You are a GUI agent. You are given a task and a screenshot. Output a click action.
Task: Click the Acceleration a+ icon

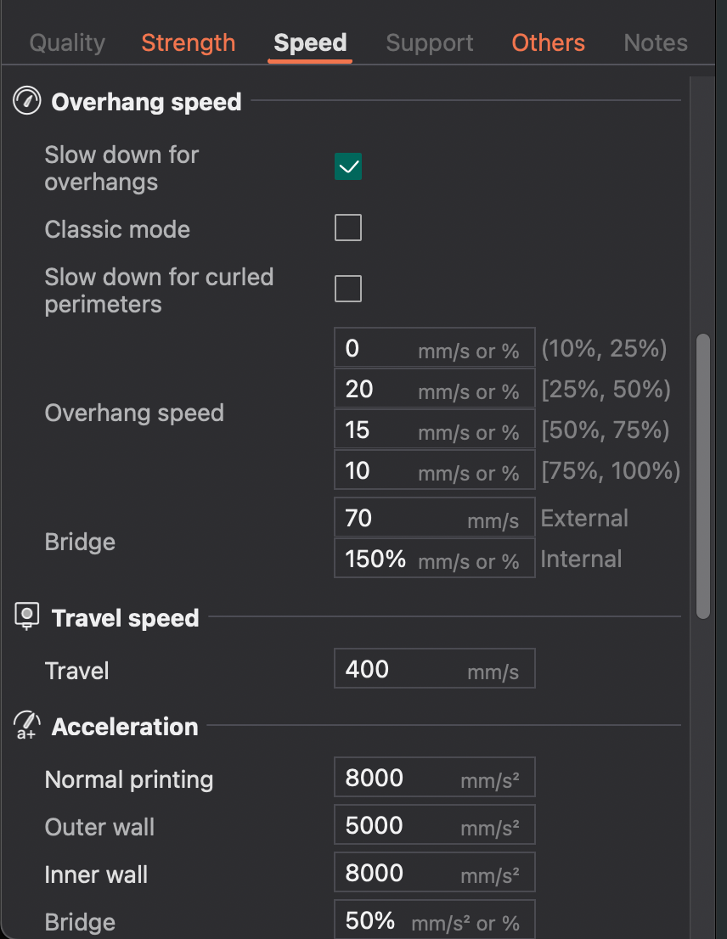27,725
